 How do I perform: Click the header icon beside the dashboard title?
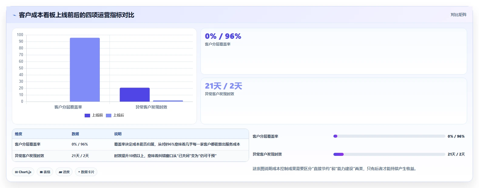point(14,15)
